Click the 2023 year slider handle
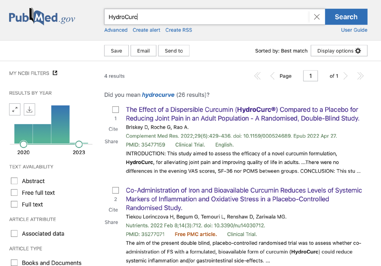 click(79, 144)
